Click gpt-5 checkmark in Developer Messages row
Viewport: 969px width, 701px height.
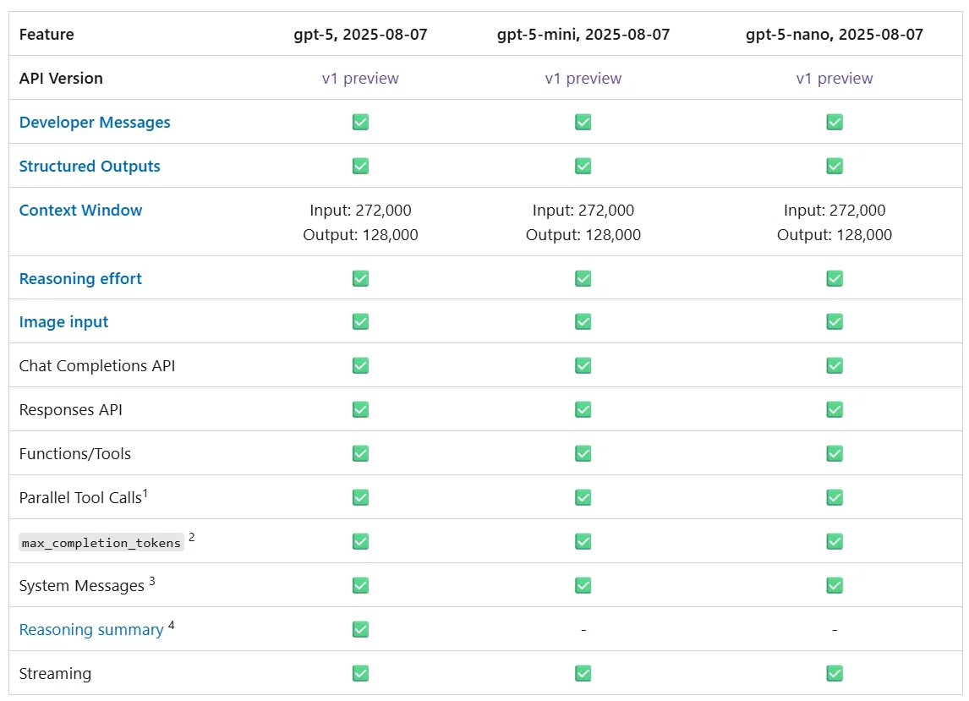click(x=360, y=123)
